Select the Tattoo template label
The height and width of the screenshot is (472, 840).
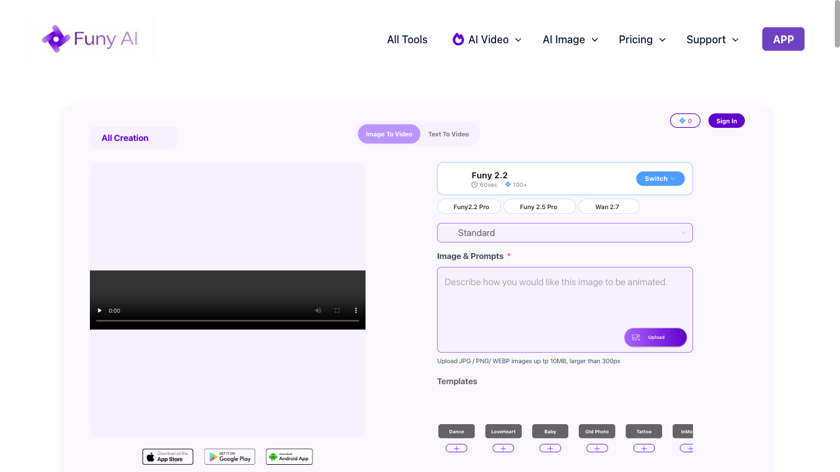[644, 431]
